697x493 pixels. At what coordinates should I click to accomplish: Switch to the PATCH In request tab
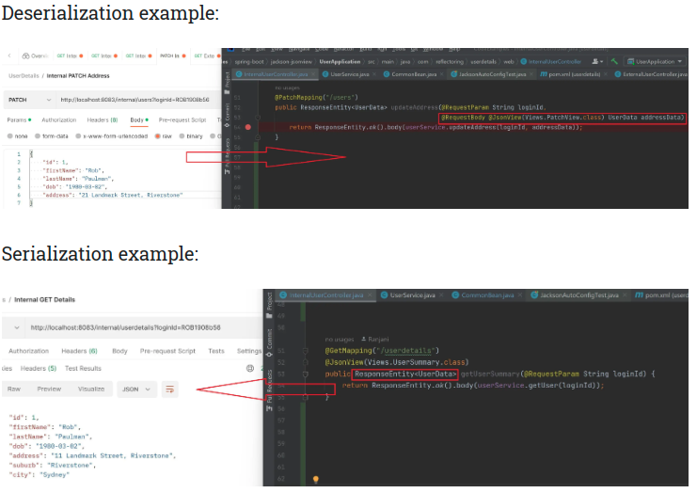tap(172, 56)
